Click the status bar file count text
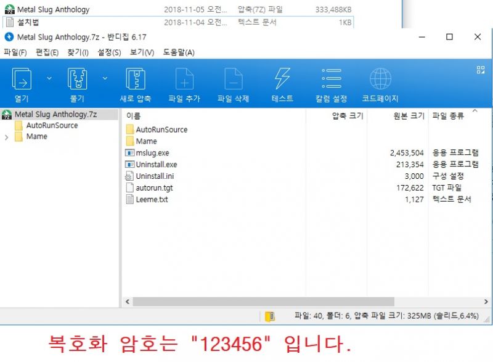493x362 pixels. tap(386, 316)
